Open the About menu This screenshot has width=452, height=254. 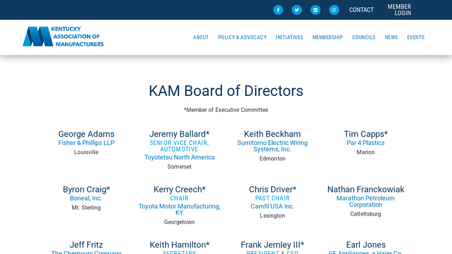click(x=201, y=37)
